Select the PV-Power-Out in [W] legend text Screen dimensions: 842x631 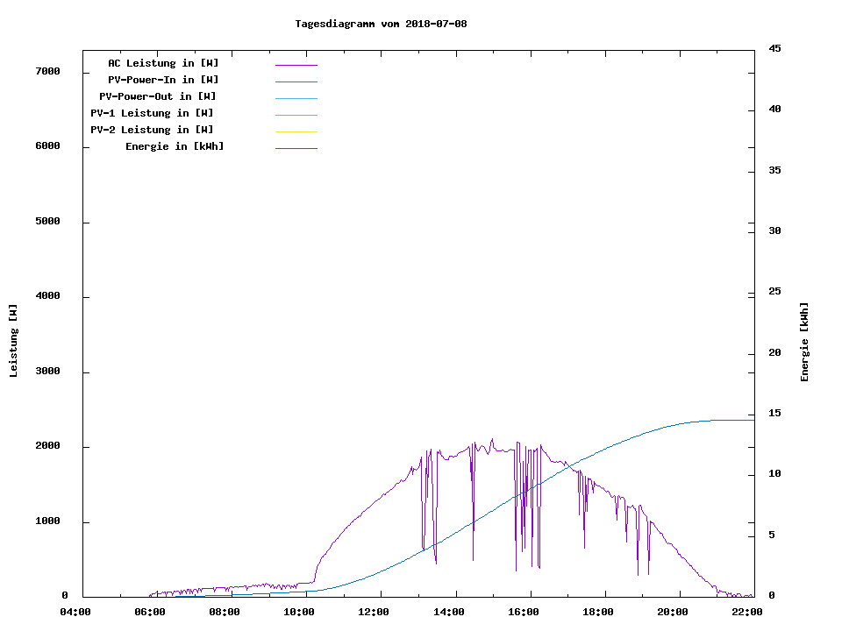(x=158, y=96)
